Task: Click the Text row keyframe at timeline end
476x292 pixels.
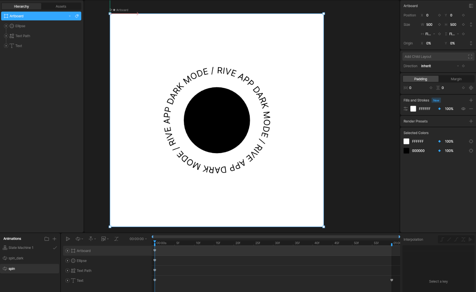Action: (x=392, y=280)
